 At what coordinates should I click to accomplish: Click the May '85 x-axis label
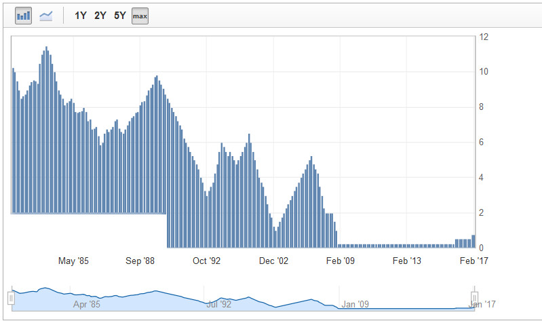point(74,261)
